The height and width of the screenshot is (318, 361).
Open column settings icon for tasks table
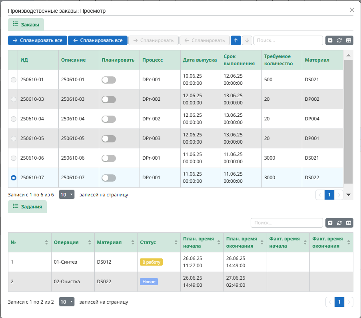click(349, 223)
